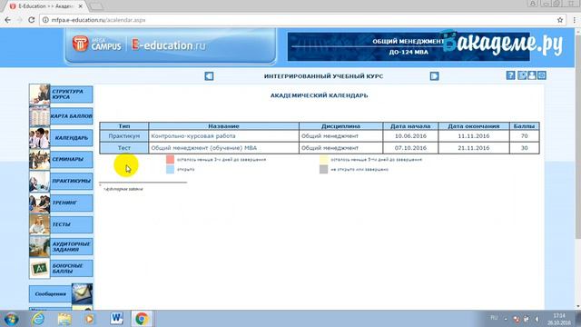Click RU language indicator in tray
The image size is (581, 327).
click(494, 318)
